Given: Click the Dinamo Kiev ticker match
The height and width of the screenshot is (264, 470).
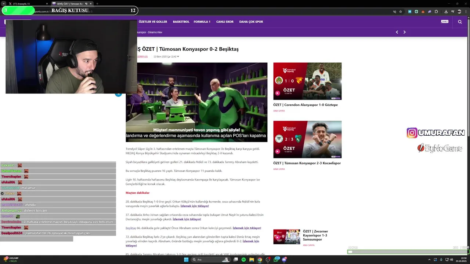Looking at the screenshot, I should [x=149, y=32].
